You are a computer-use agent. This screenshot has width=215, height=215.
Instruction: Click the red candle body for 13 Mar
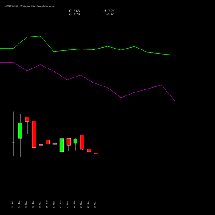68,142
